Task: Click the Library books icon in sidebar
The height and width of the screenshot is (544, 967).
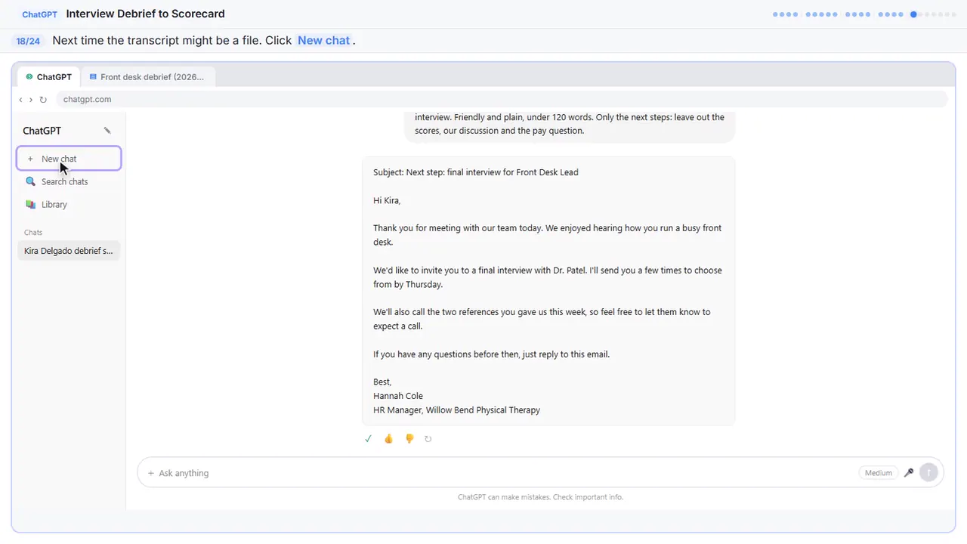Action: pos(30,205)
